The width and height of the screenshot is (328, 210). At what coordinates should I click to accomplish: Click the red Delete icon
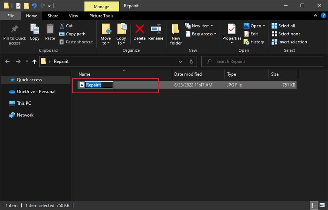pyautogui.click(x=140, y=29)
